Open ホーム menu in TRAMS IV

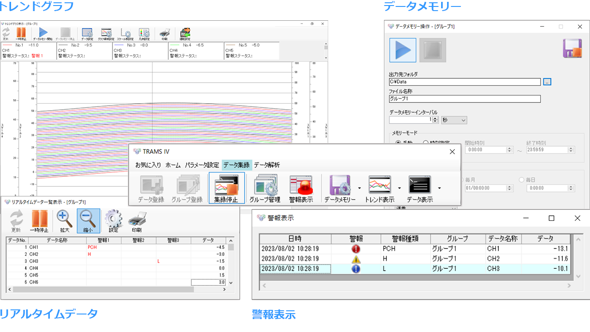[x=173, y=165]
